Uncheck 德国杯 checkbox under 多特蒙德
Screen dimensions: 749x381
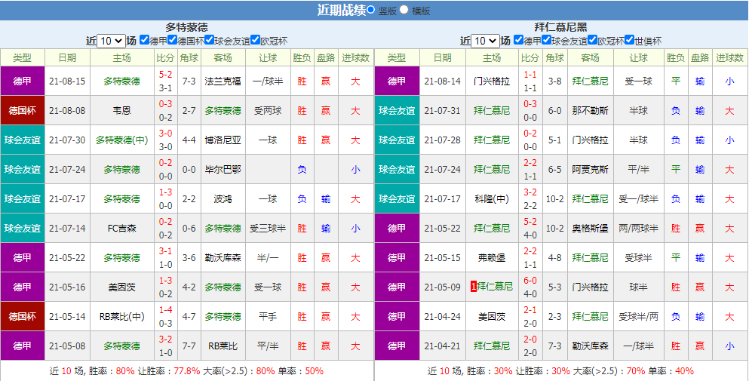(x=173, y=40)
